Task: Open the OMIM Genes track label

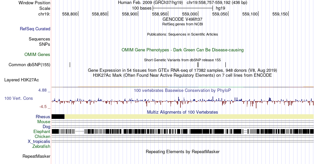Action: tap(37, 54)
